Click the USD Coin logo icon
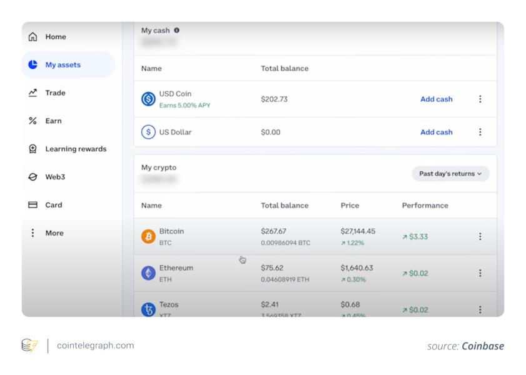 148,99
